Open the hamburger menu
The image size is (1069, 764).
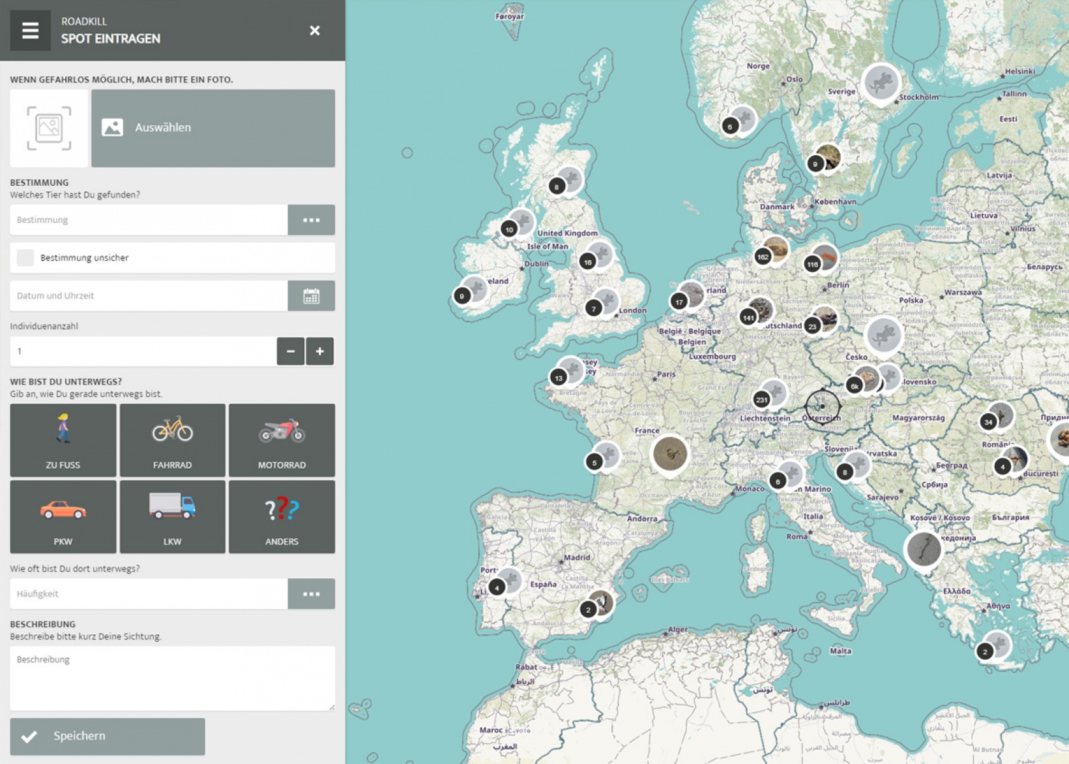[29, 30]
